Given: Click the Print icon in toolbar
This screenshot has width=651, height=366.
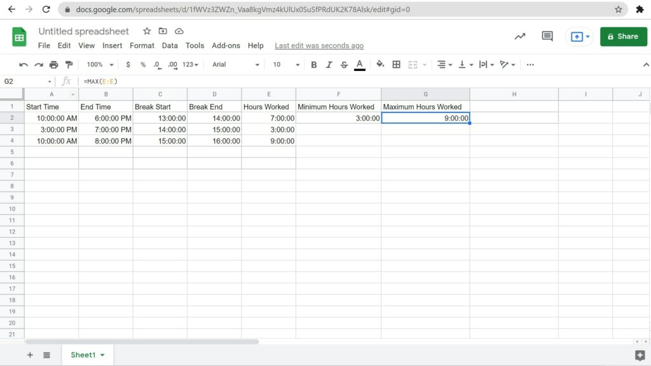Looking at the screenshot, I should 54,65.
